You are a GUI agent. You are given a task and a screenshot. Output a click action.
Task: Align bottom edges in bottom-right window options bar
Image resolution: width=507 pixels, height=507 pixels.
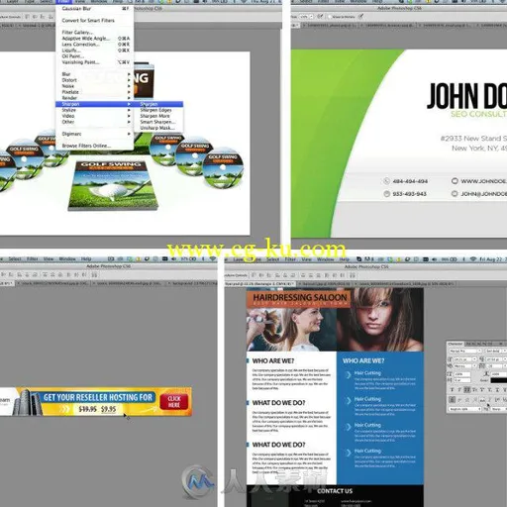pos(268,275)
